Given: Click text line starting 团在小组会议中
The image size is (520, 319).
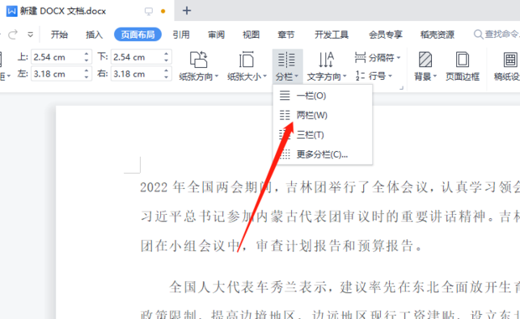Looking at the screenshot, I should pos(281,246).
